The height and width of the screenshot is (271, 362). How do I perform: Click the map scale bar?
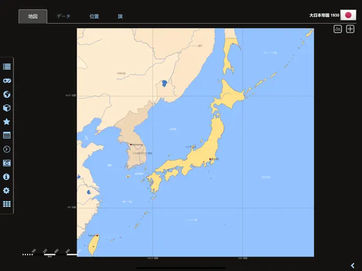50,254
